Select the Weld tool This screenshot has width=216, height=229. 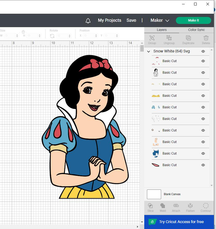tap(163, 206)
